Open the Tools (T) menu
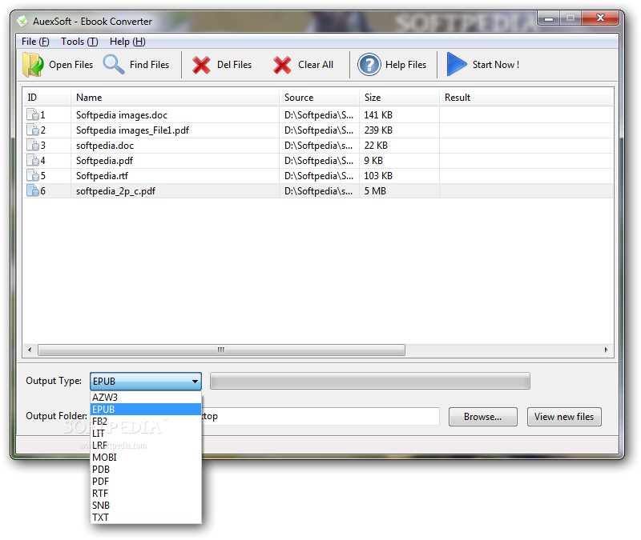641x540 pixels. 79,42
